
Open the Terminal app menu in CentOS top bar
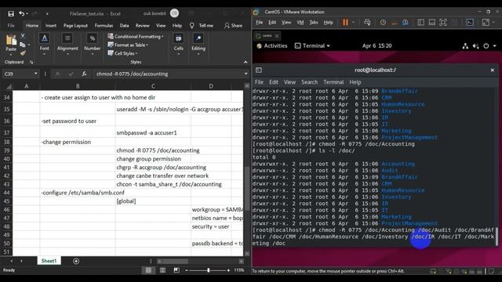pyautogui.click(x=312, y=46)
